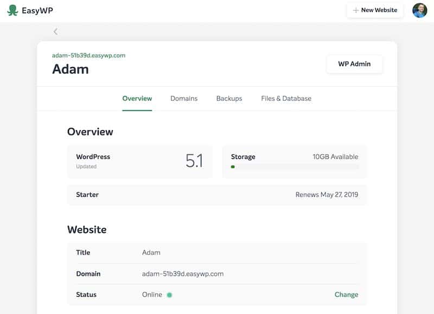Image resolution: width=434 pixels, height=314 pixels.
Task: Open the user profile avatar
Action: (419, 10)
